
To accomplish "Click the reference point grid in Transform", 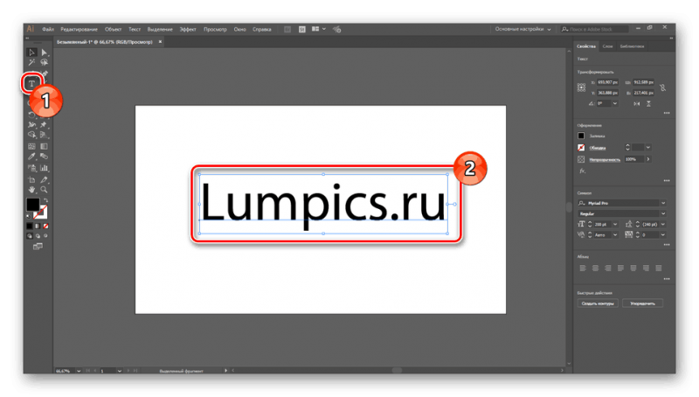I will (x=581, y=87).
